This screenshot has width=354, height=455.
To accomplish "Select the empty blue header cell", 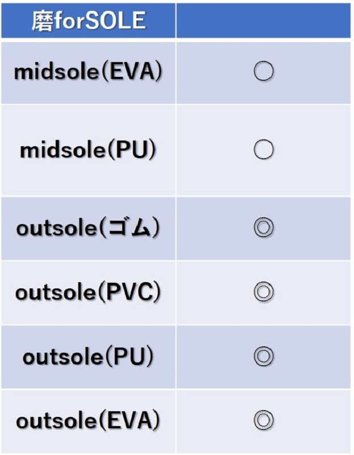I will pos(264,20).
